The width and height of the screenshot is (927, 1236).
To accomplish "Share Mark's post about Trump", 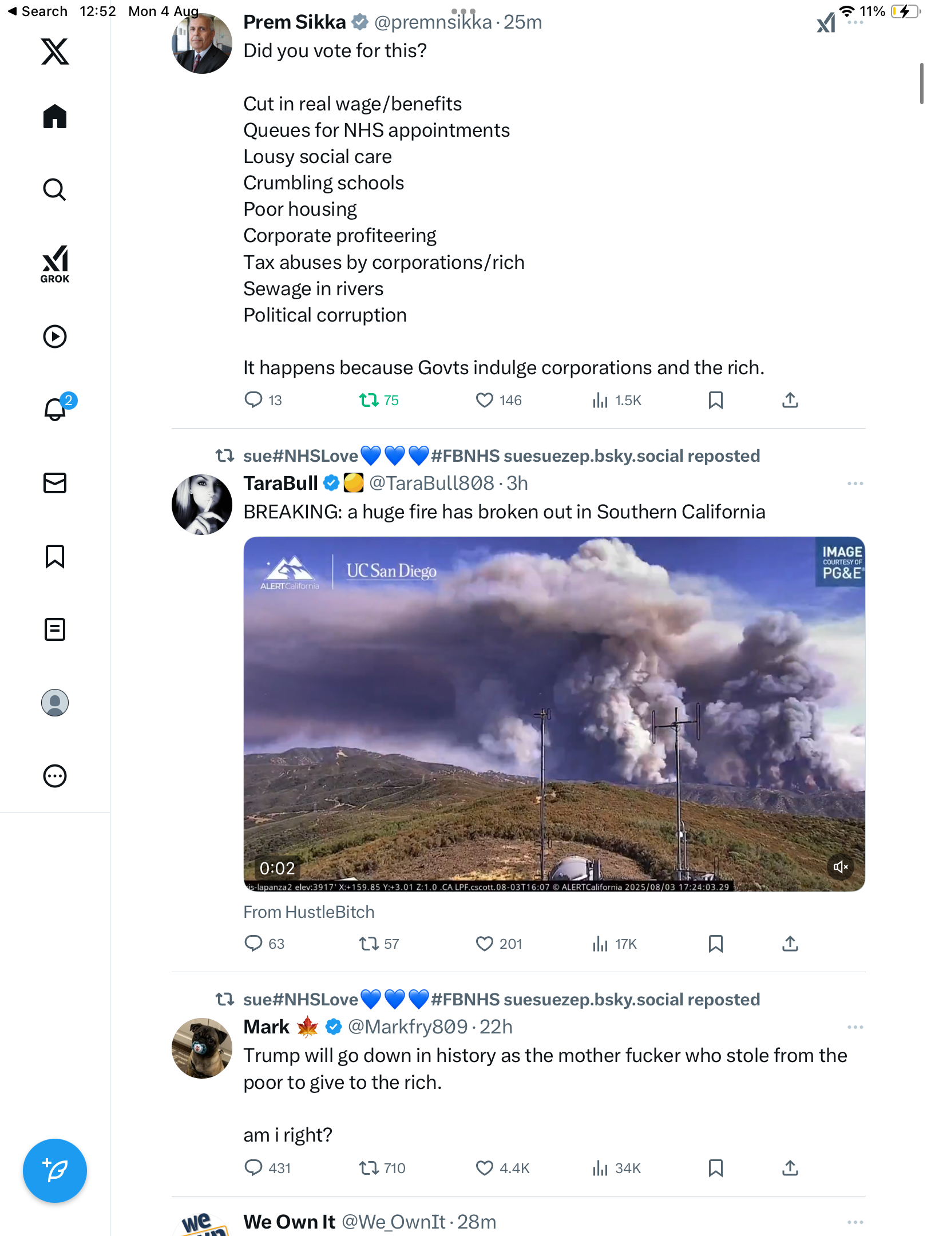I will pyautogui.click(x=790, y=1168).
